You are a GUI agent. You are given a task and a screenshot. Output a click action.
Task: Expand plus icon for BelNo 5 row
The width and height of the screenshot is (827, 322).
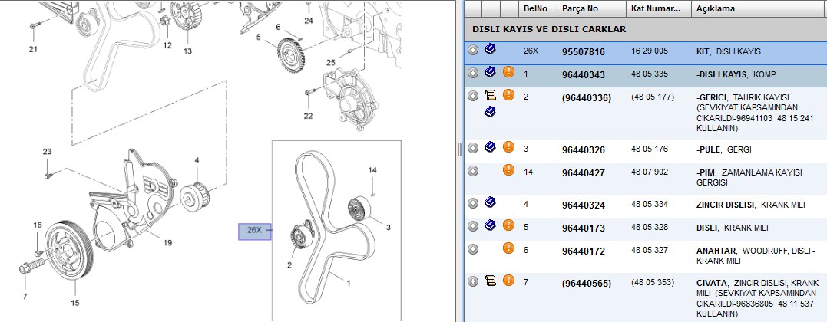click(x=473, y=227)
